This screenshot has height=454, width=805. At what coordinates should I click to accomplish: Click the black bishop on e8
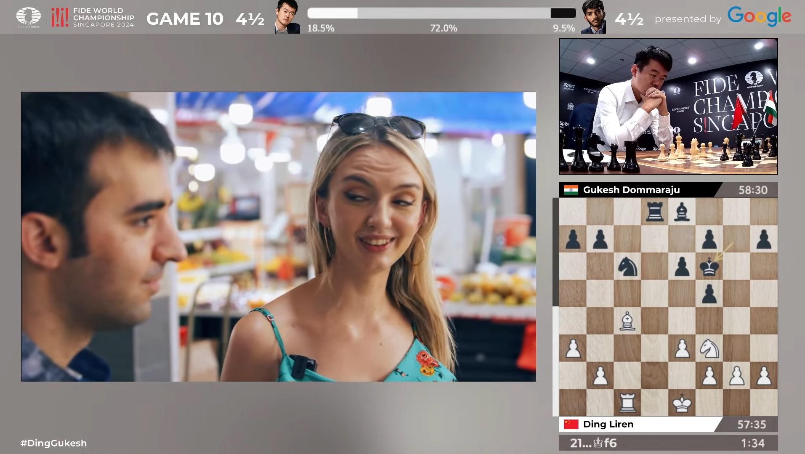tap(682, 212)
